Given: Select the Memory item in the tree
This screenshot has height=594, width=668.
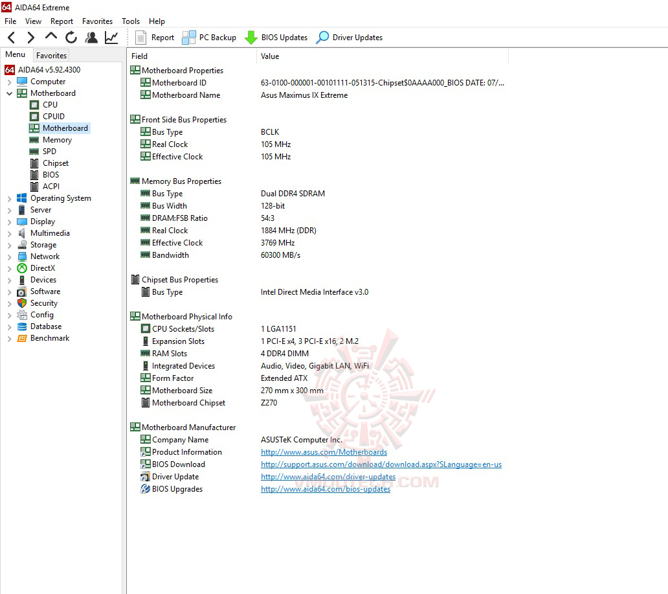Looking at the screenshot, I should tap(57, 140).
